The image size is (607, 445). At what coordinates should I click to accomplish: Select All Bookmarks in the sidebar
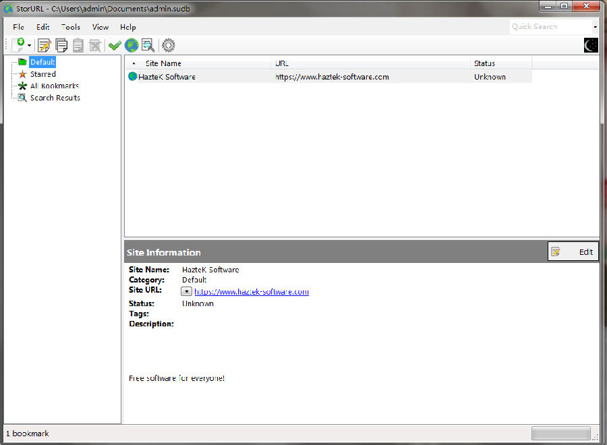coord(54,86)
